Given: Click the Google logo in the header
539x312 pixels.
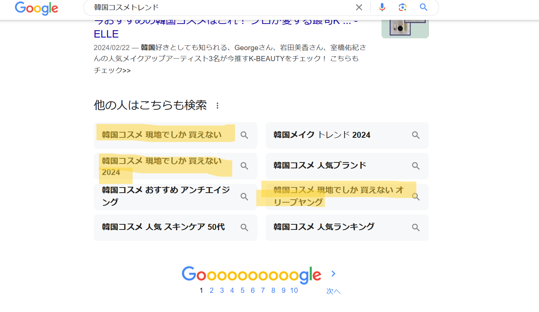Looking at the screenshot, I should pos(37,8).
